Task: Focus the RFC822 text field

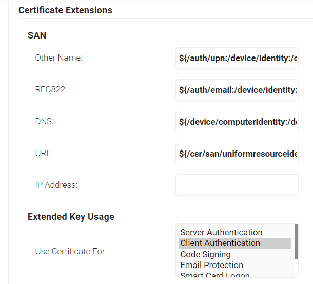Action: coord(237,90)
